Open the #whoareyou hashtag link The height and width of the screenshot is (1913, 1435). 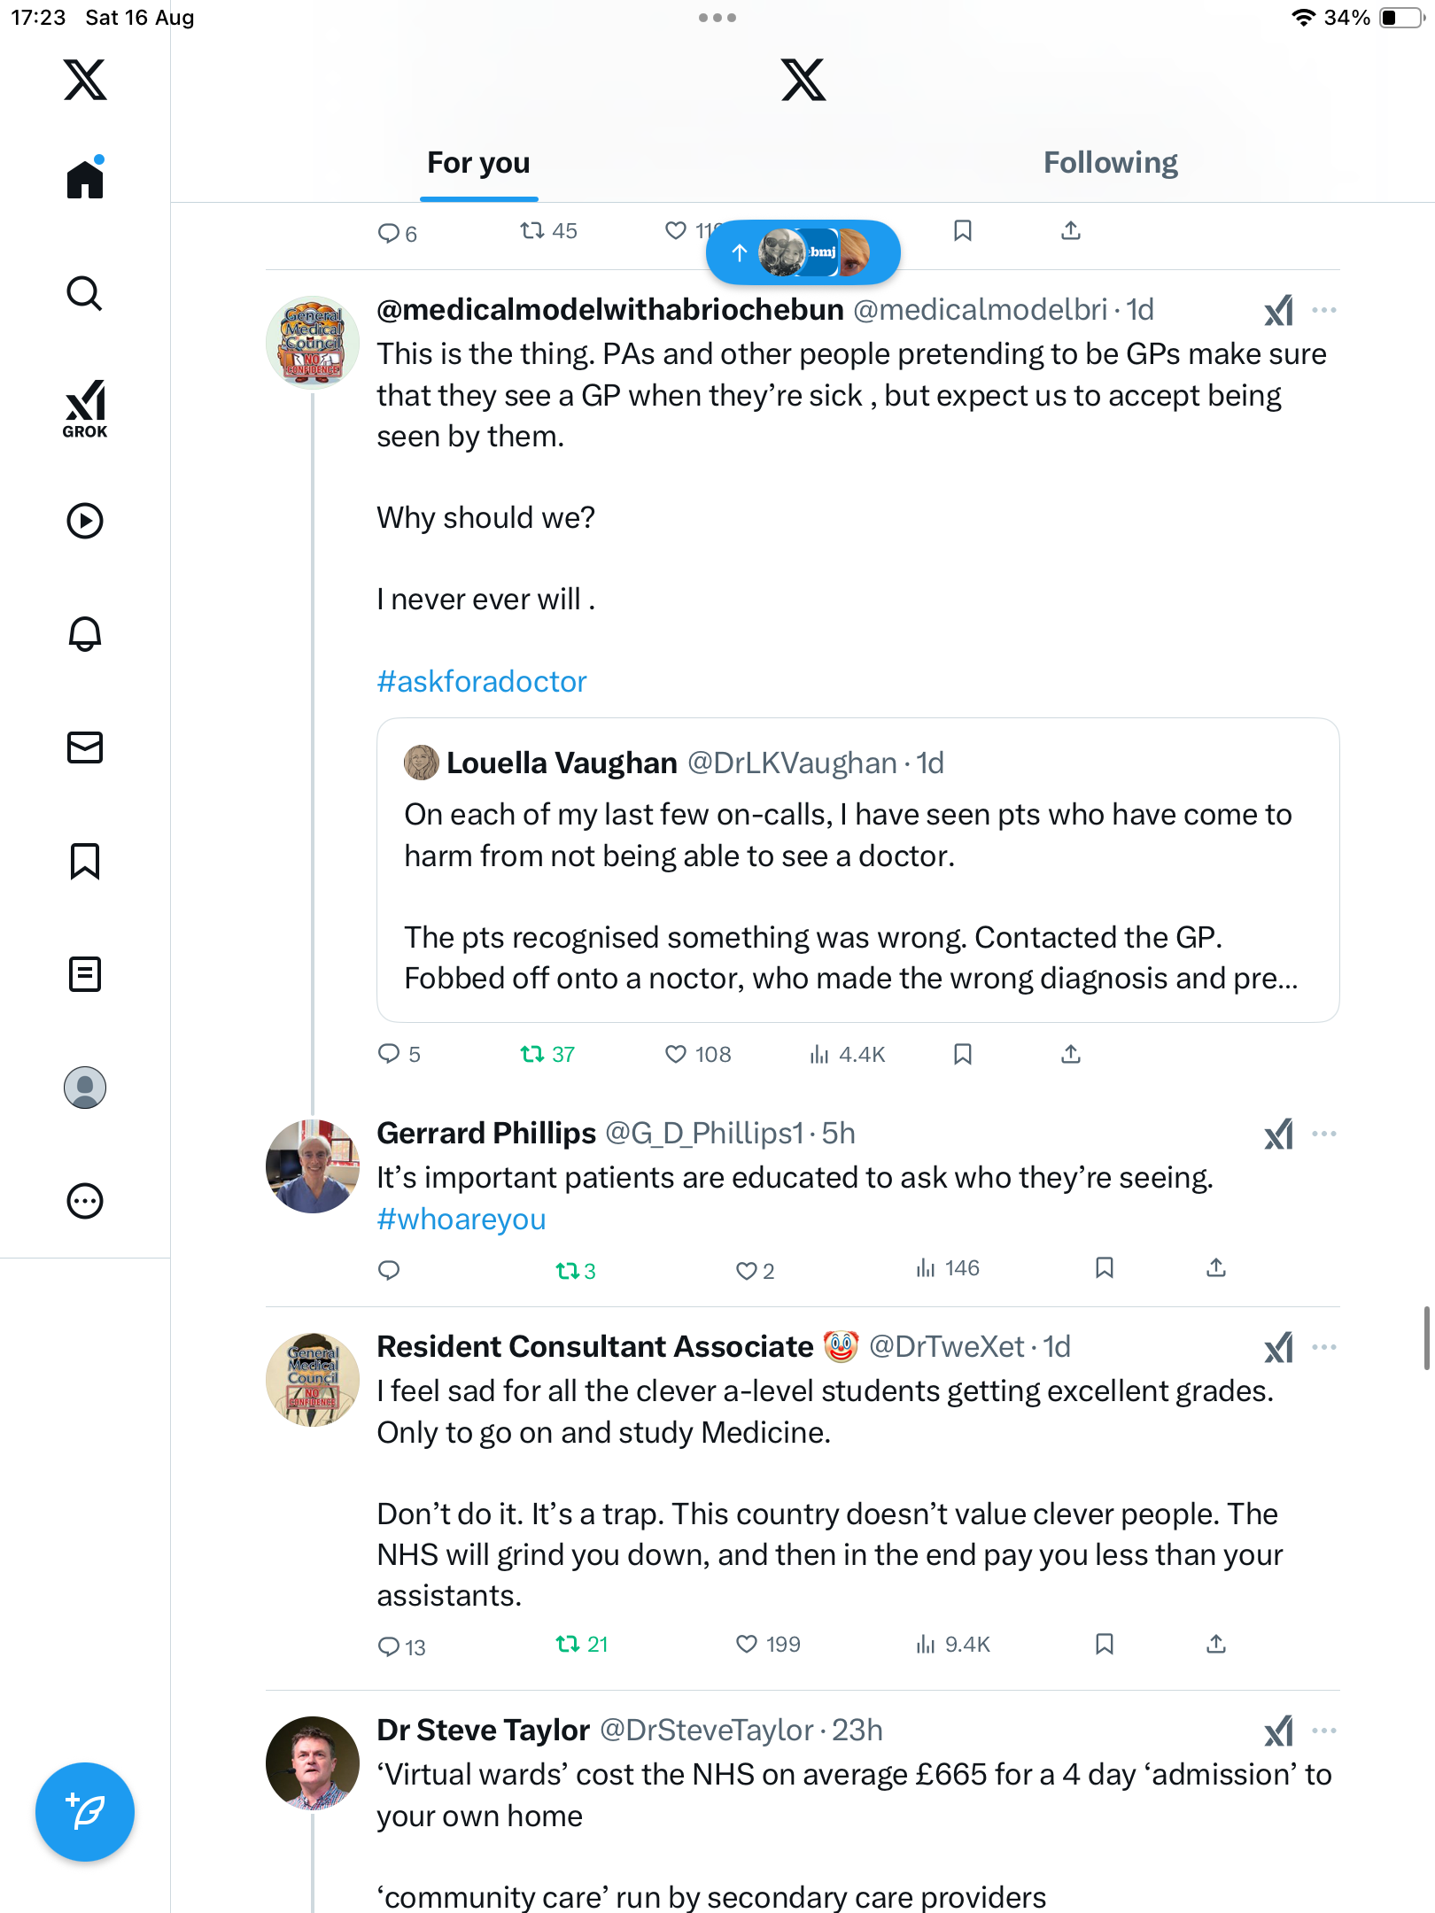tap(462, 1220)
